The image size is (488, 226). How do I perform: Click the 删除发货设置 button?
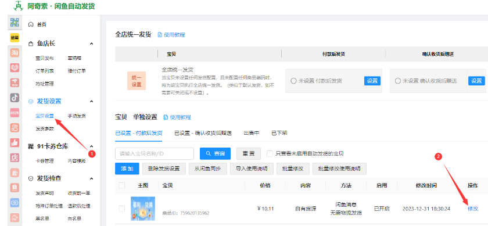point(164,168)
